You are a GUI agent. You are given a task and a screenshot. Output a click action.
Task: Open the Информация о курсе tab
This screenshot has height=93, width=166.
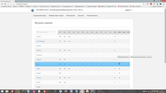56,16
